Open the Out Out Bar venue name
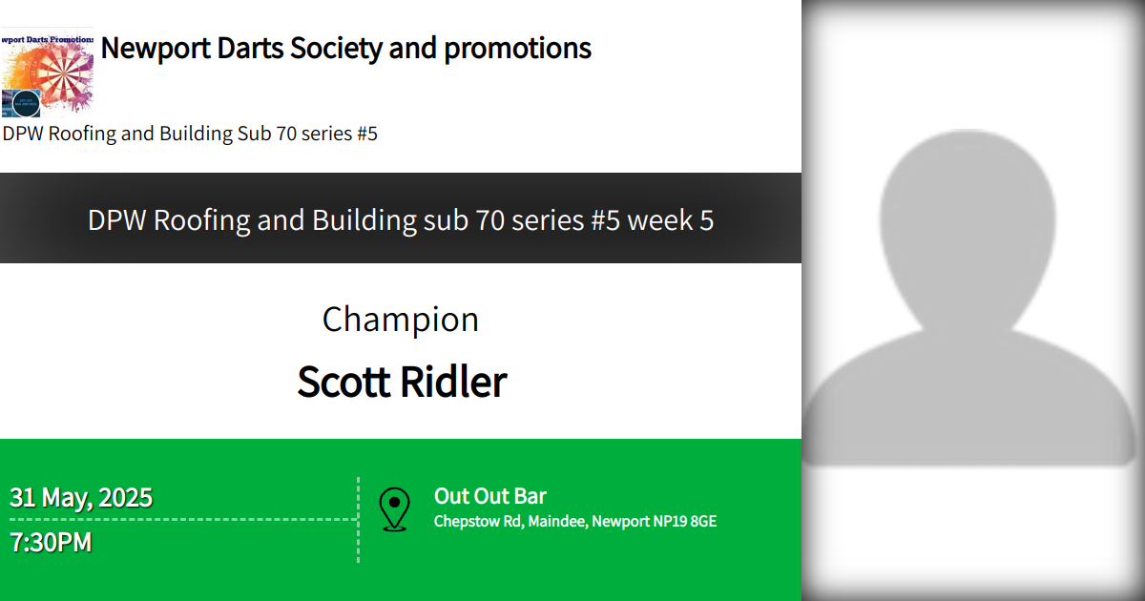 point(490,496)
